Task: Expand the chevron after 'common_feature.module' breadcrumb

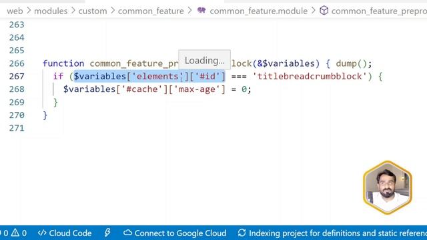Action: coord(313,11)
